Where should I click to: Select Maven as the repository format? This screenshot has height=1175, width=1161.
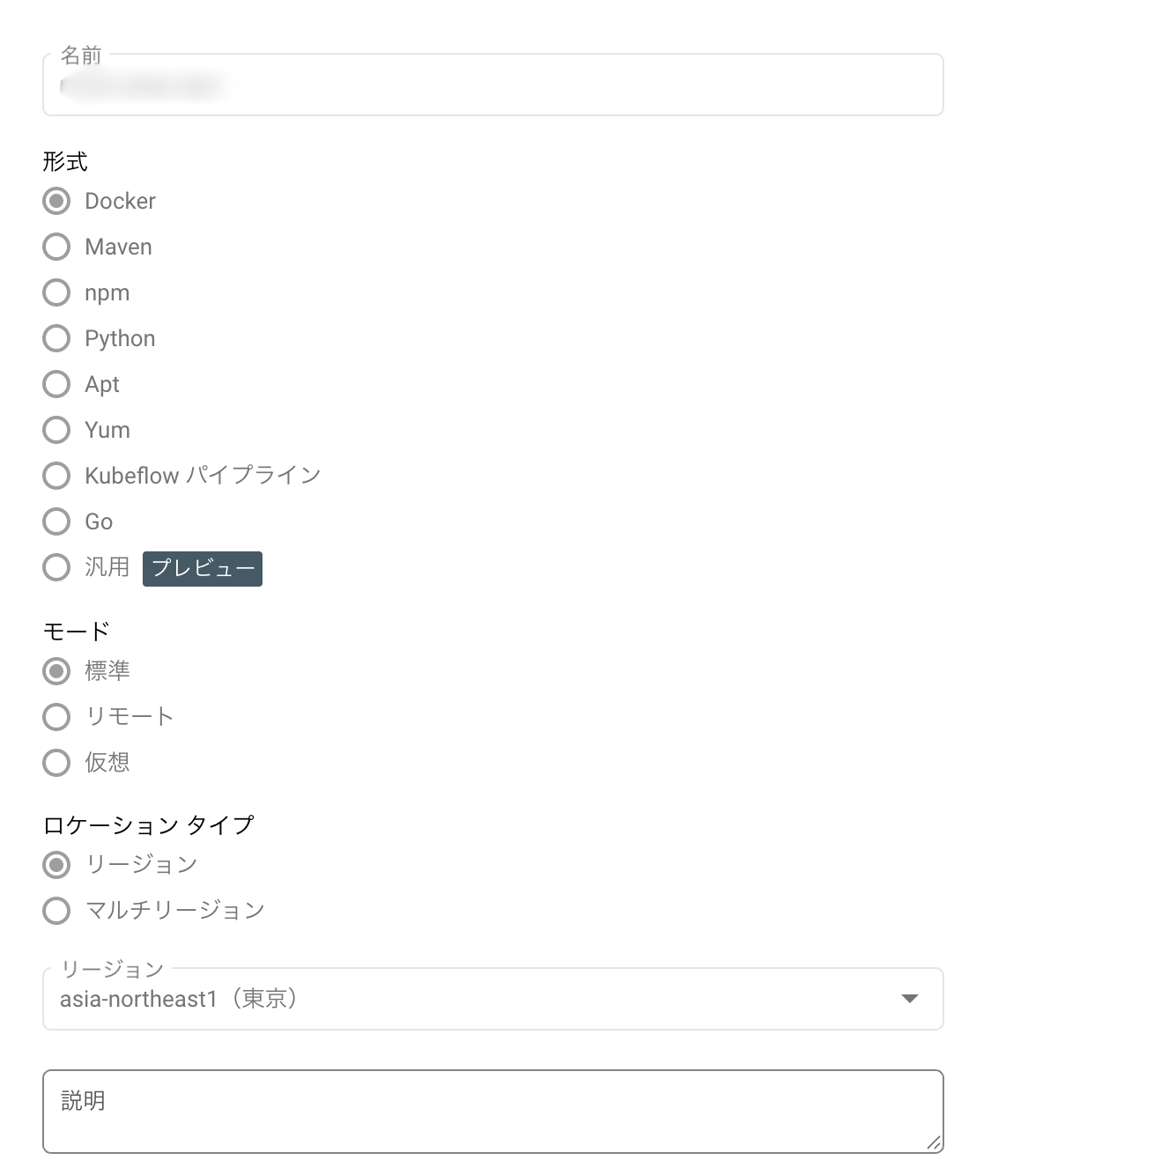coord(56,247)
